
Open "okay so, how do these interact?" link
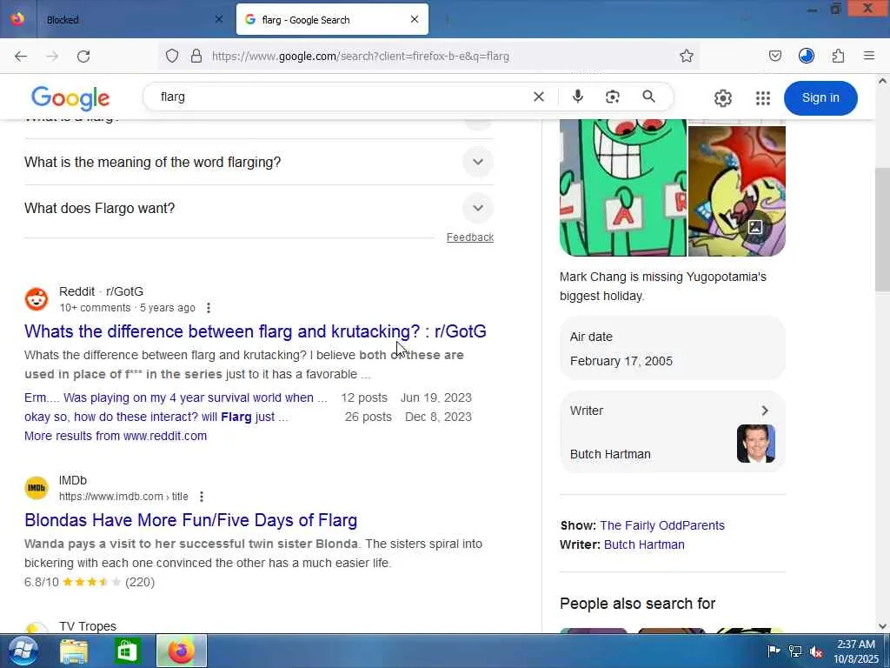click(x=156, y=417)
